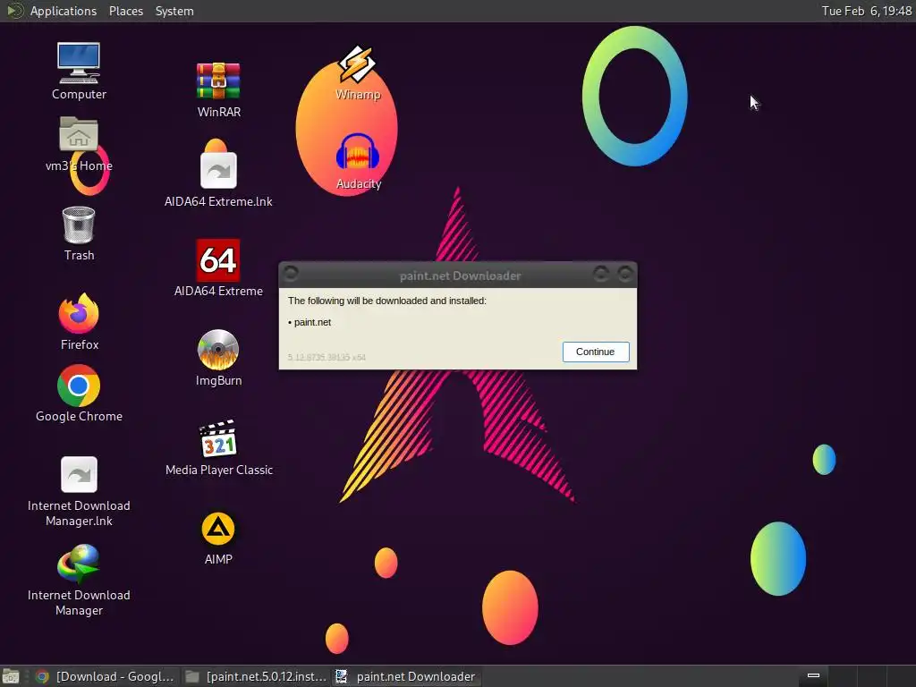Open paint.net Downloader window menu button
916x687 pixels.
291,274
